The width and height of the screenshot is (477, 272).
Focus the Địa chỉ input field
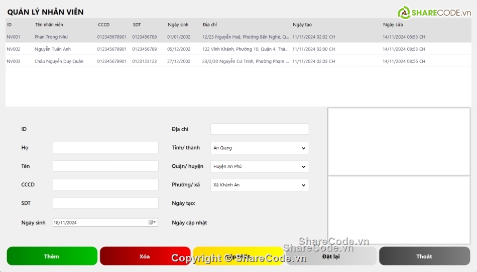click(260, 129)
